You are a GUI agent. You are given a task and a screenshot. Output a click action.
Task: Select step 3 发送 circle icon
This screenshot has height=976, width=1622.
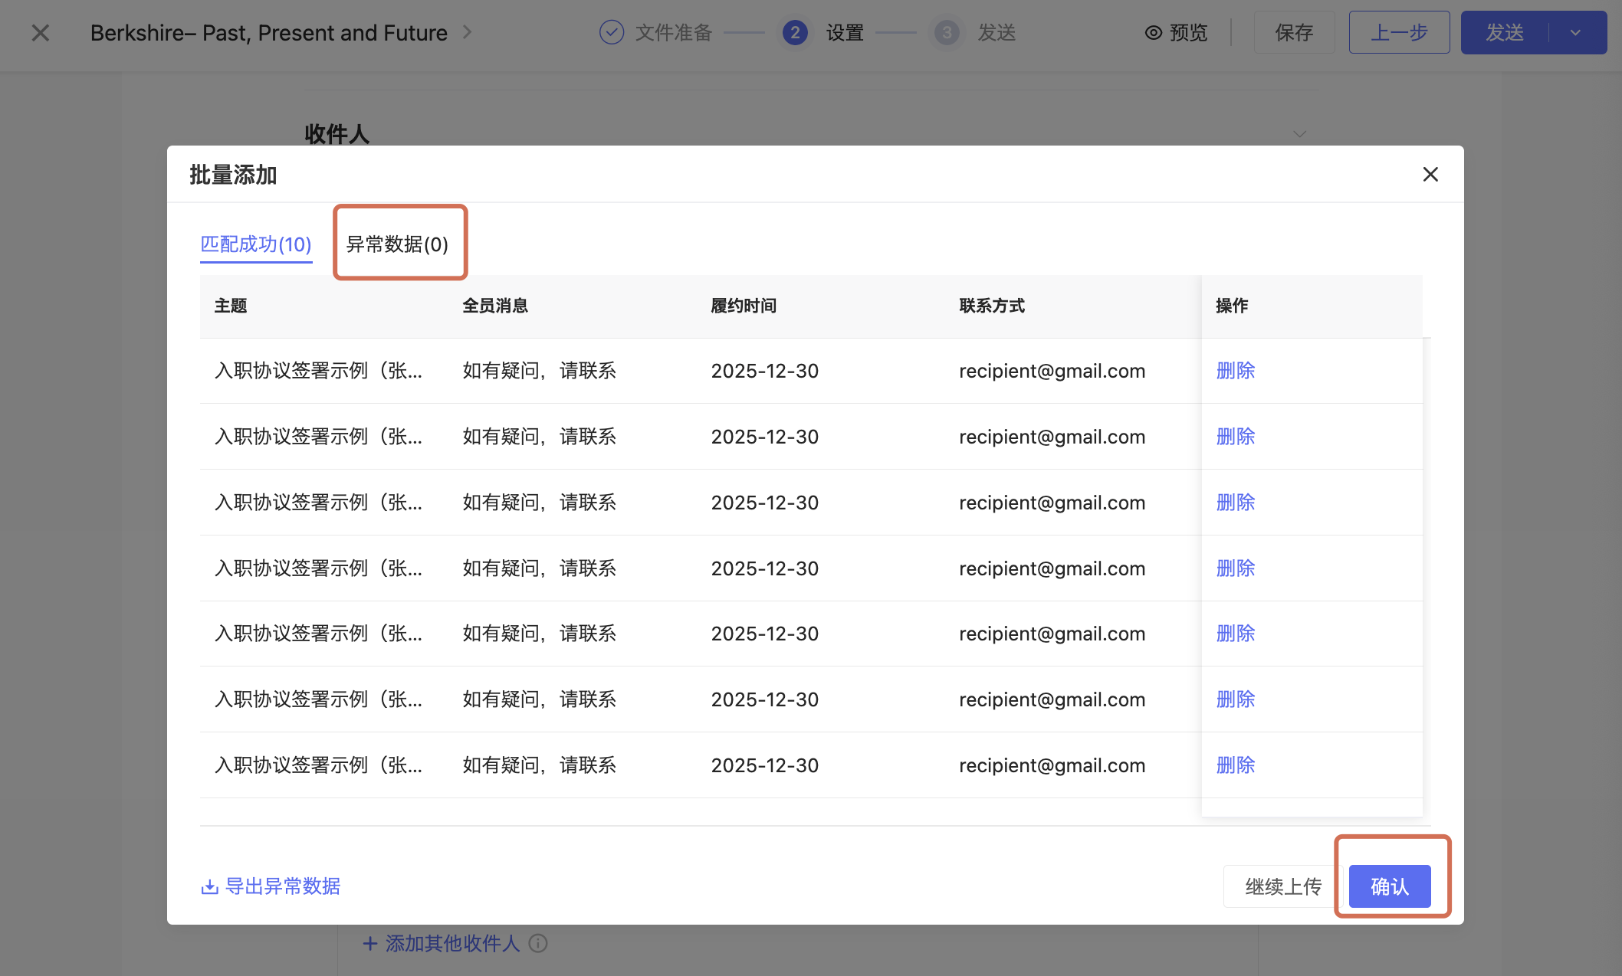coord(947,33)
